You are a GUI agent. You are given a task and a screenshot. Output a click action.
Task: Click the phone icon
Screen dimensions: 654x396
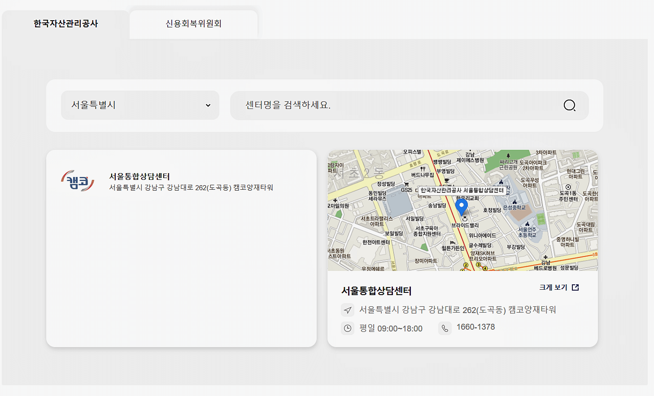[x=445, y=328]
